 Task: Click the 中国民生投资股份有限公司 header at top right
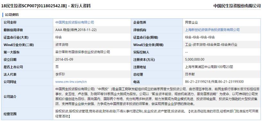click(237, 6)
